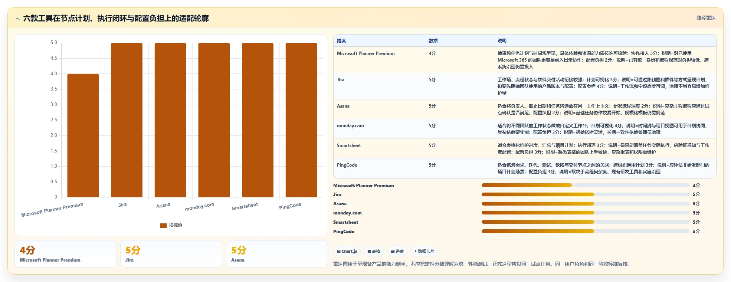Open the 5分 Jira data card
The image size is (731, 282).
click(171, 254)
